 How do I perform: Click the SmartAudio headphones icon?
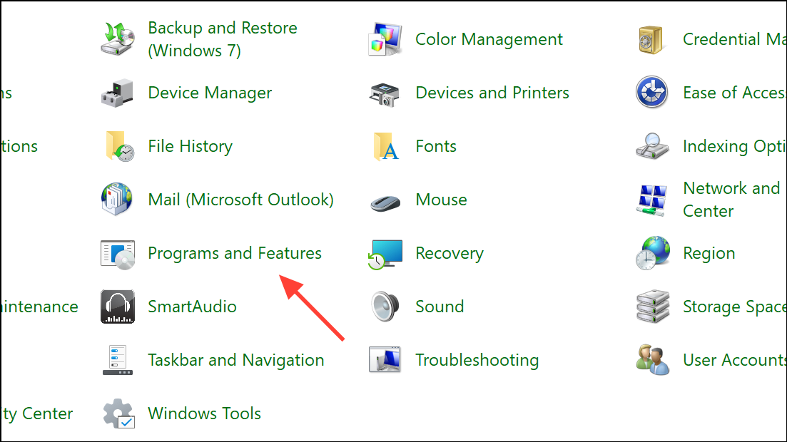pos(118,307)
